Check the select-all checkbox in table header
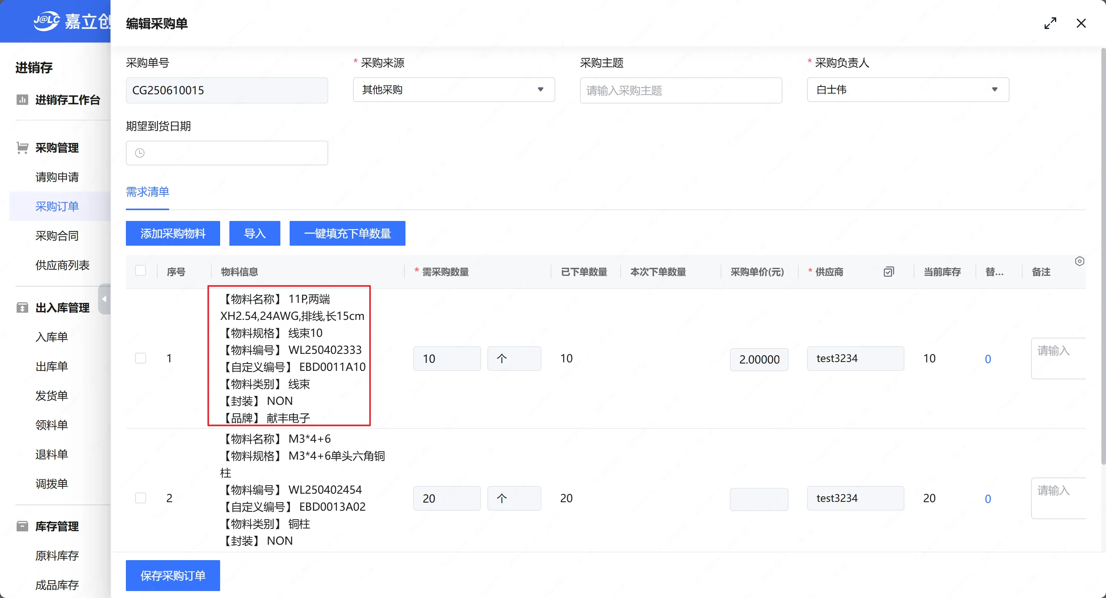 click(141, 271)
